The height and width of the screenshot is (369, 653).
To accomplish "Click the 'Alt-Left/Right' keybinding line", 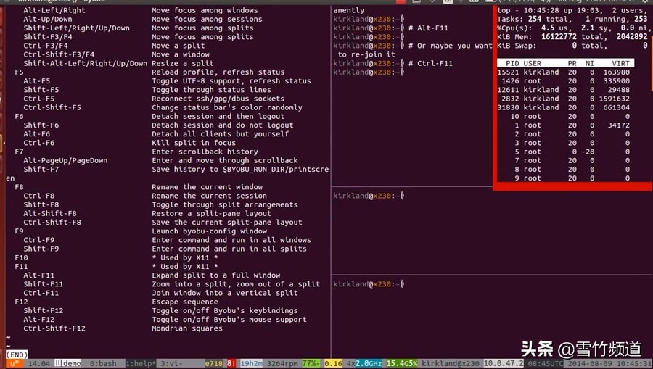I will [x=54, y=10].
